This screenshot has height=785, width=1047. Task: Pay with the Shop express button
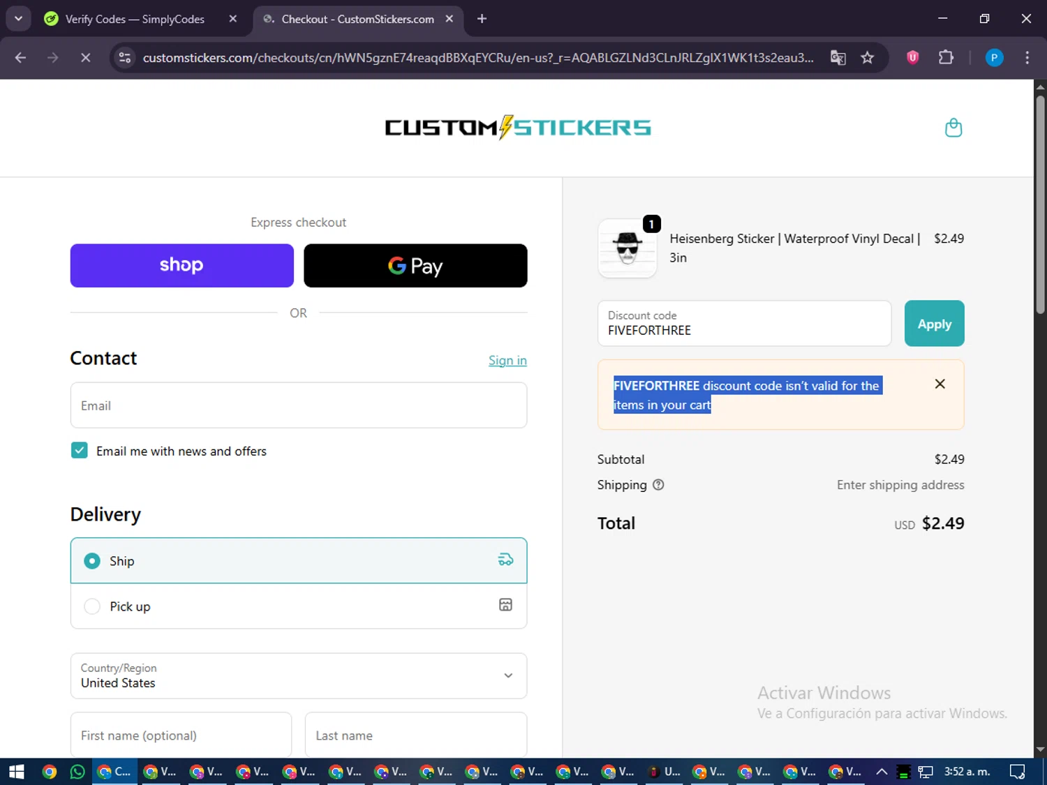[x=182, y=265]
